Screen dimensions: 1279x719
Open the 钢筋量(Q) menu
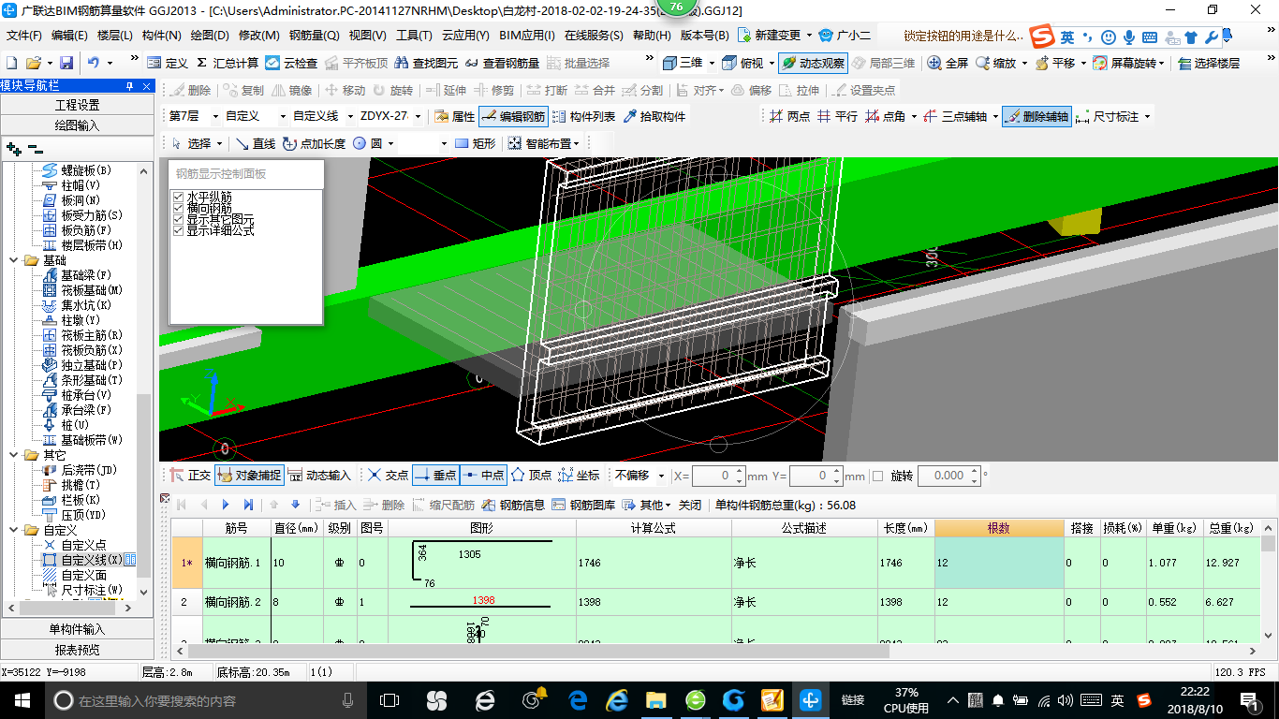[314, 36]
